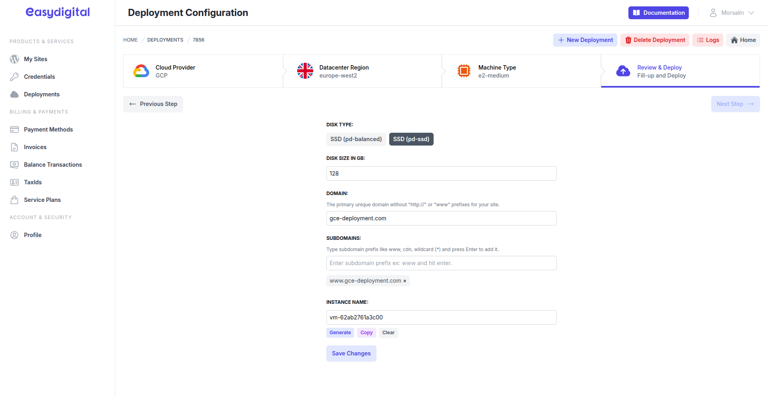This screenshot has width=768, height=397.
Task: Click the orange chip icon for Machine Type
Action: [464, 71]
